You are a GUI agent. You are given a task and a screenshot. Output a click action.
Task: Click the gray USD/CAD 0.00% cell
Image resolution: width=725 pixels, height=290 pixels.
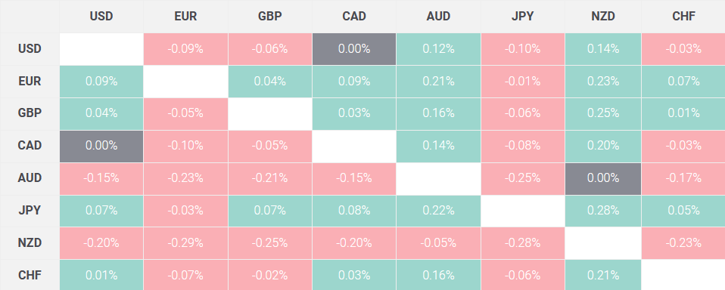click(354, 49)
